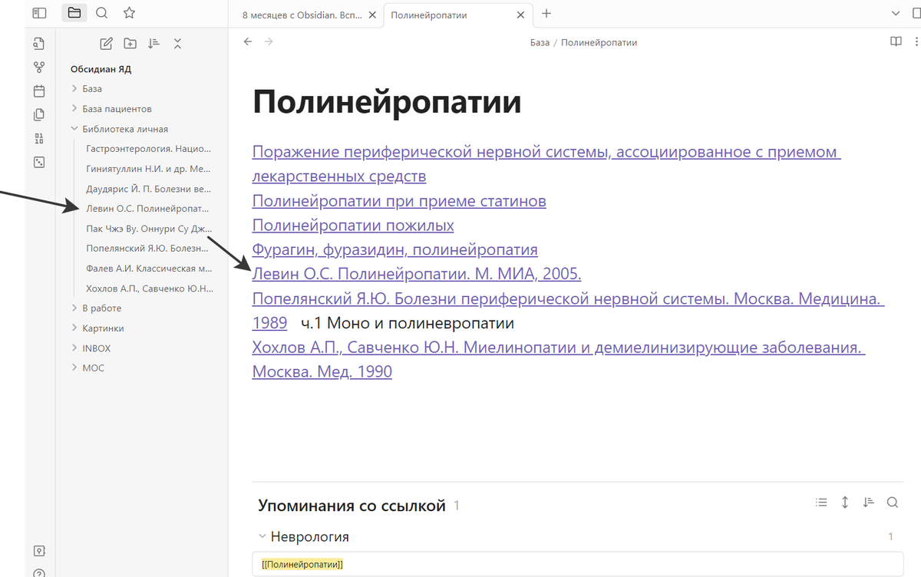The image size is (921, 577).
Task: Open the file explorer tab
Action: 74,13
